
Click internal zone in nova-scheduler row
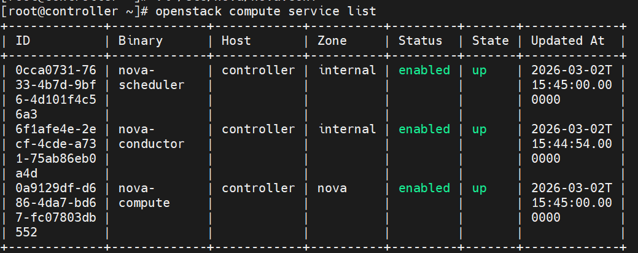click(x=347, y=70)
